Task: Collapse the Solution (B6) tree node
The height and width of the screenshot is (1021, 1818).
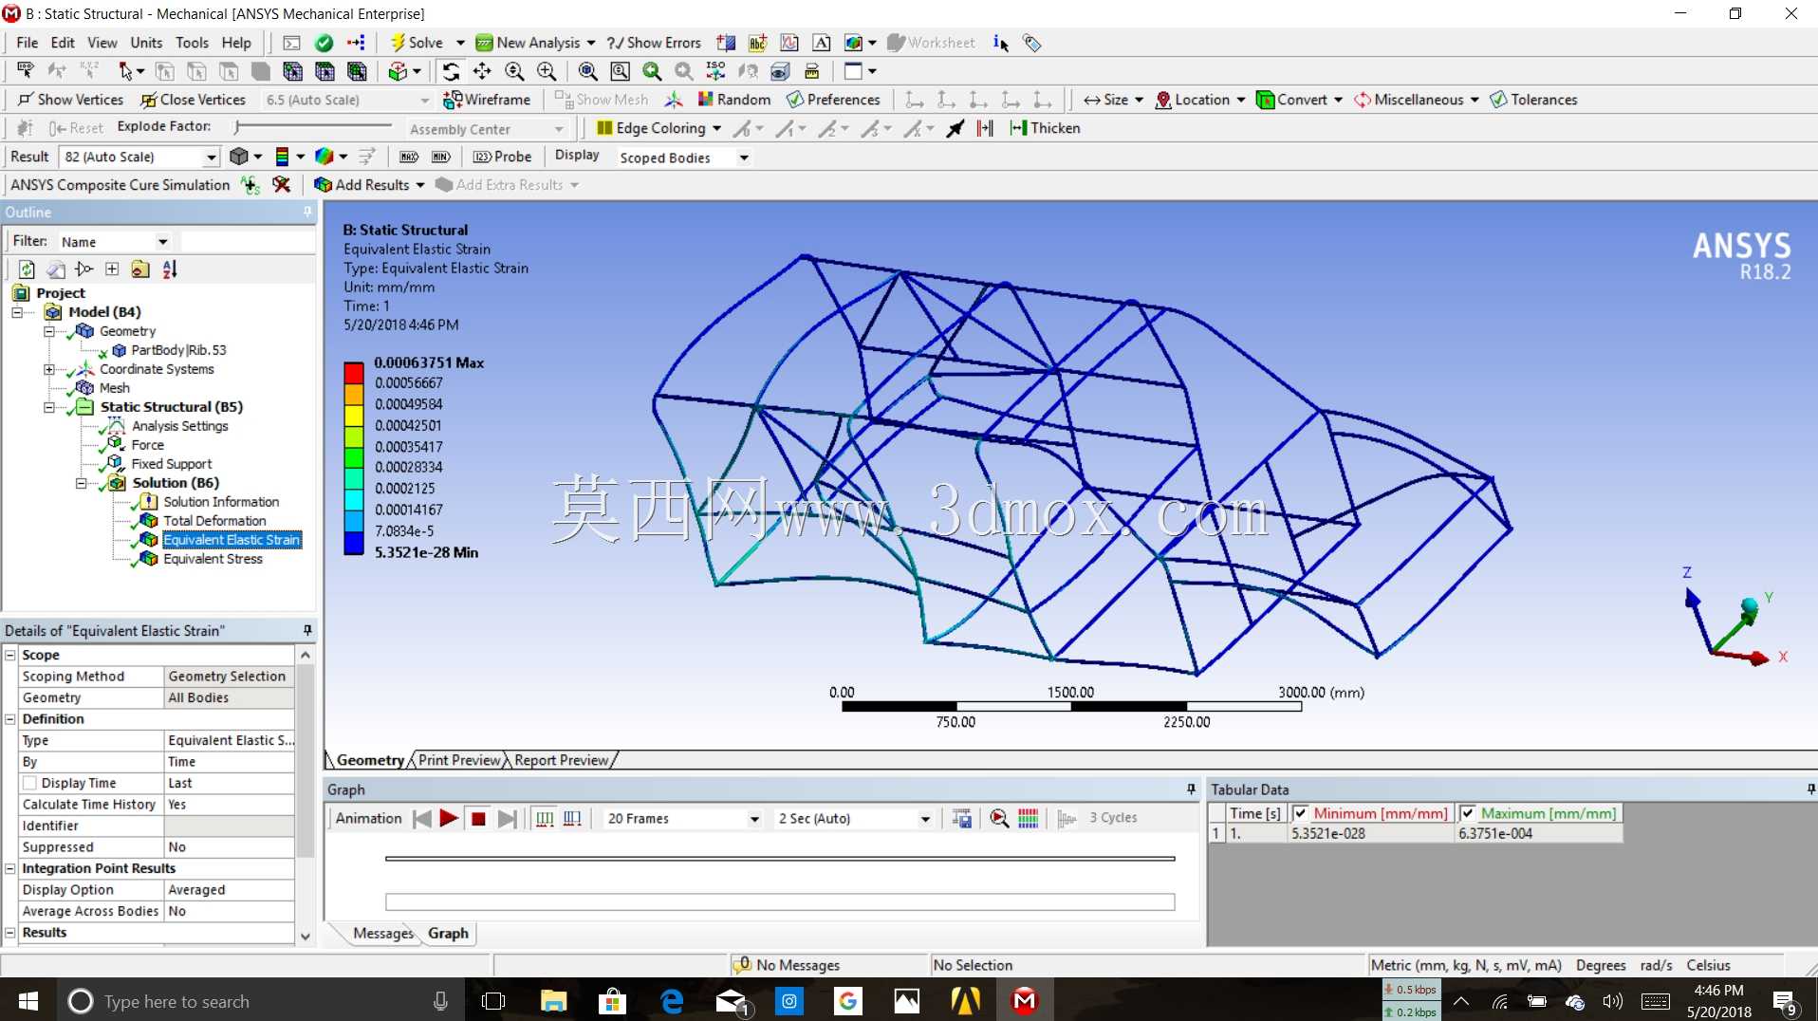Action: point(81,483)
